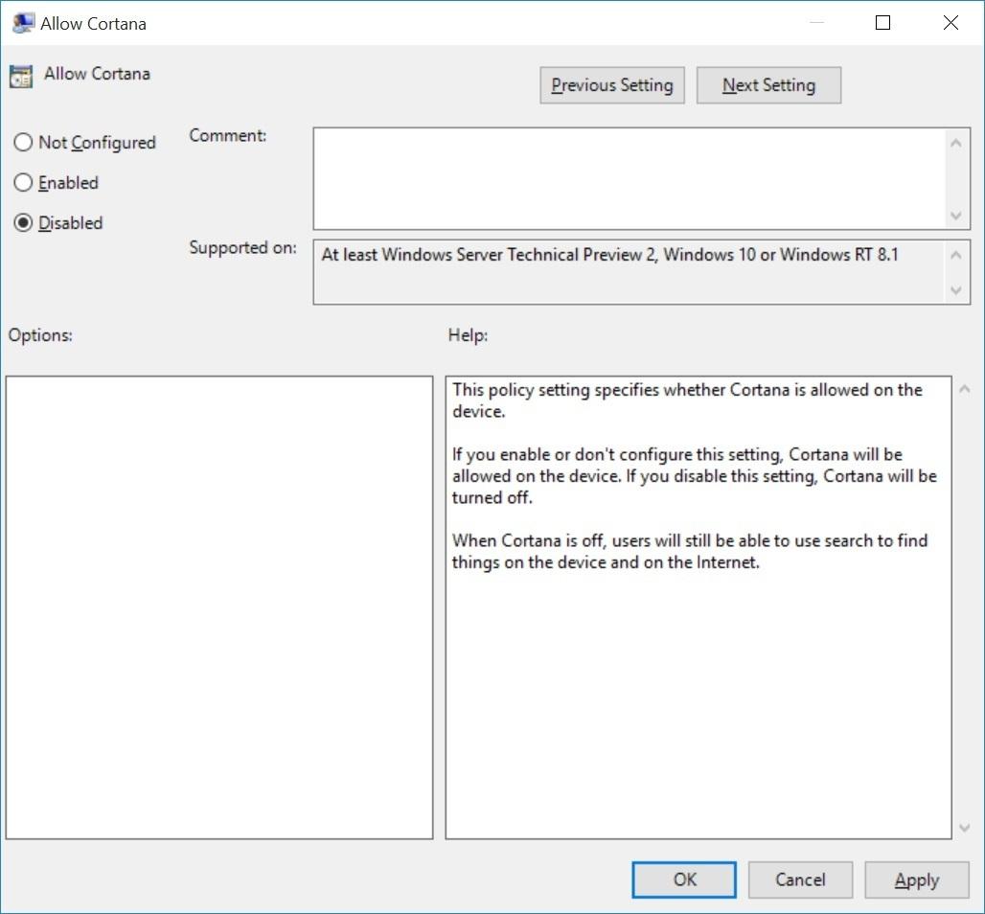Click the Cancel button

coord(800,880)
